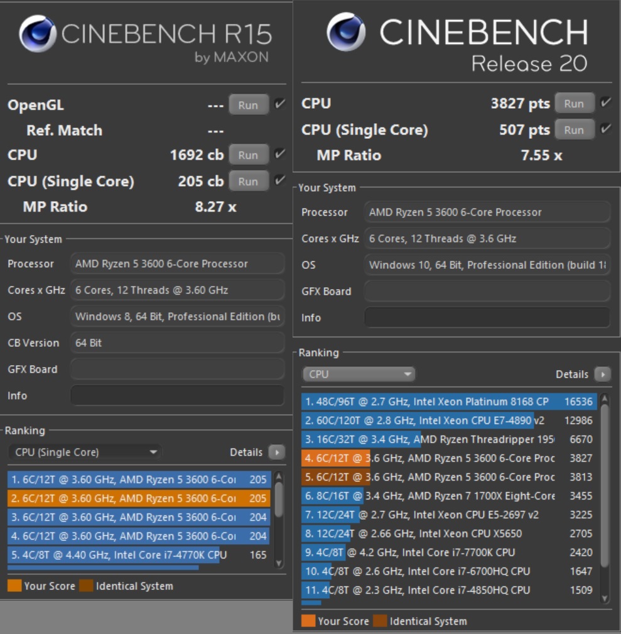Open the CPU (Single Core) ranking dropdown in R15
Viewport: 621px width, 634px height.
coord(85,452)
